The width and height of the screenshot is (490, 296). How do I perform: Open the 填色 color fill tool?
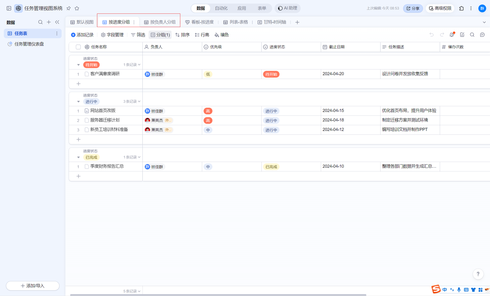221,35
